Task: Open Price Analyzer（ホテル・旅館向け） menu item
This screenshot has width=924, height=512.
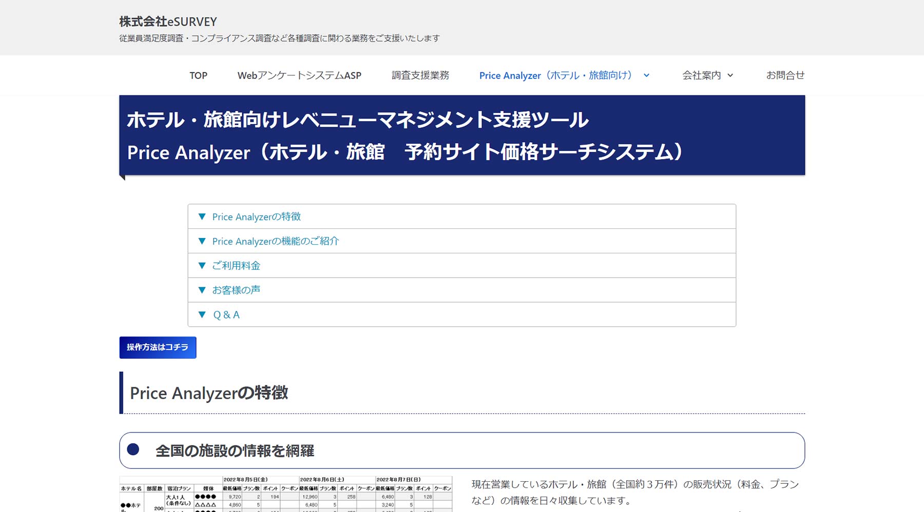Action: (x=556, y=75)
